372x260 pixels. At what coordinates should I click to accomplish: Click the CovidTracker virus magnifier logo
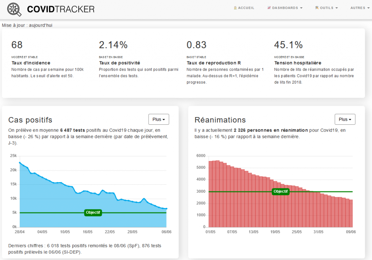point(14,9)
